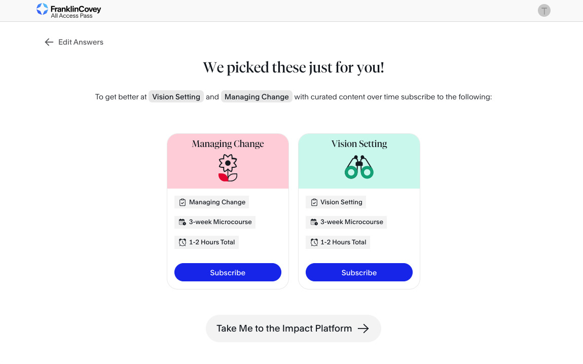The width and height of the screenshot is (583, 364).
Task: Subscribe to the Vision Setting microcourse
Action: tap(359, 272)
